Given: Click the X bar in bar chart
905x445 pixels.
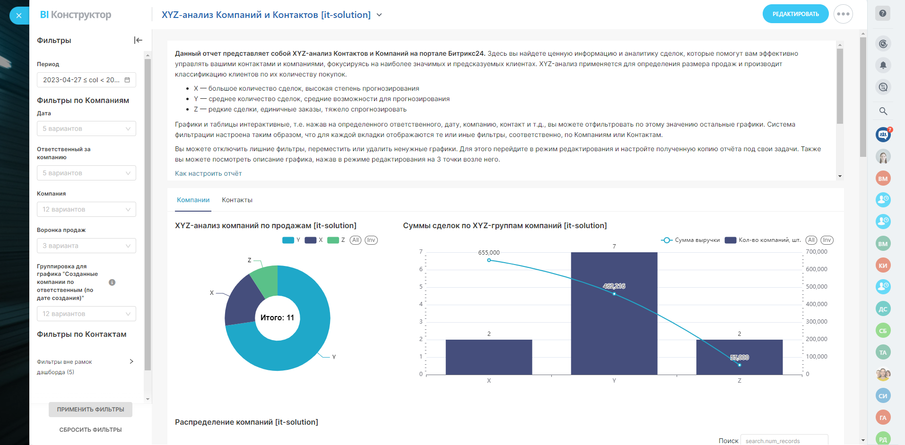Looking at the screenshot, I should point(488,357).
